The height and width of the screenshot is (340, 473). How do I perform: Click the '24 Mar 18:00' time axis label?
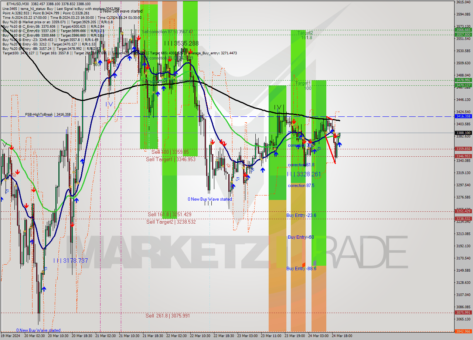[x=342, y=336]
